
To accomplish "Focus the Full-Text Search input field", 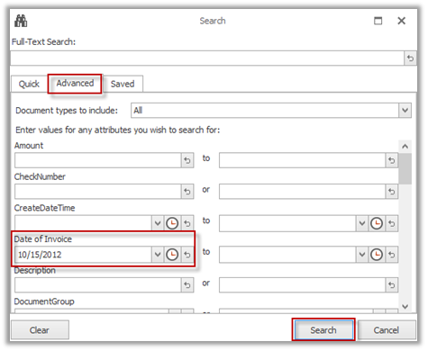I will 207,58.
